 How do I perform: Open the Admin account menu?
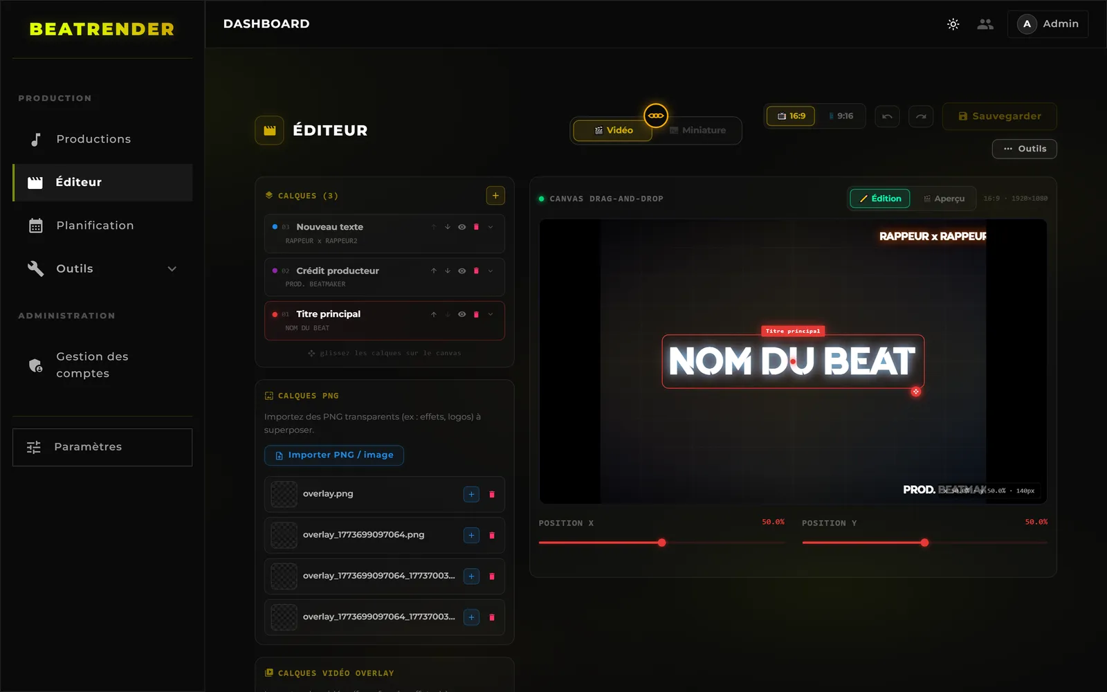[x=1047, y=24]
